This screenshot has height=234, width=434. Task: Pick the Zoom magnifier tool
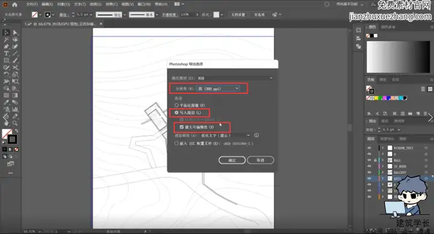(15, 123)
